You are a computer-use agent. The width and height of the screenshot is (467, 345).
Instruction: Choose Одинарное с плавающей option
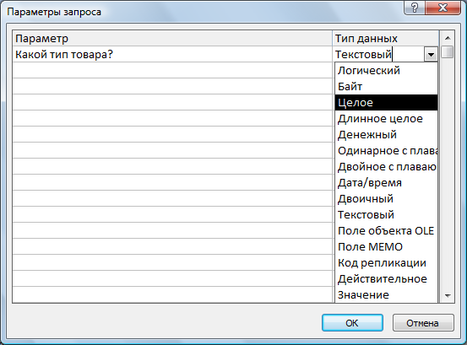coord(386,151)
